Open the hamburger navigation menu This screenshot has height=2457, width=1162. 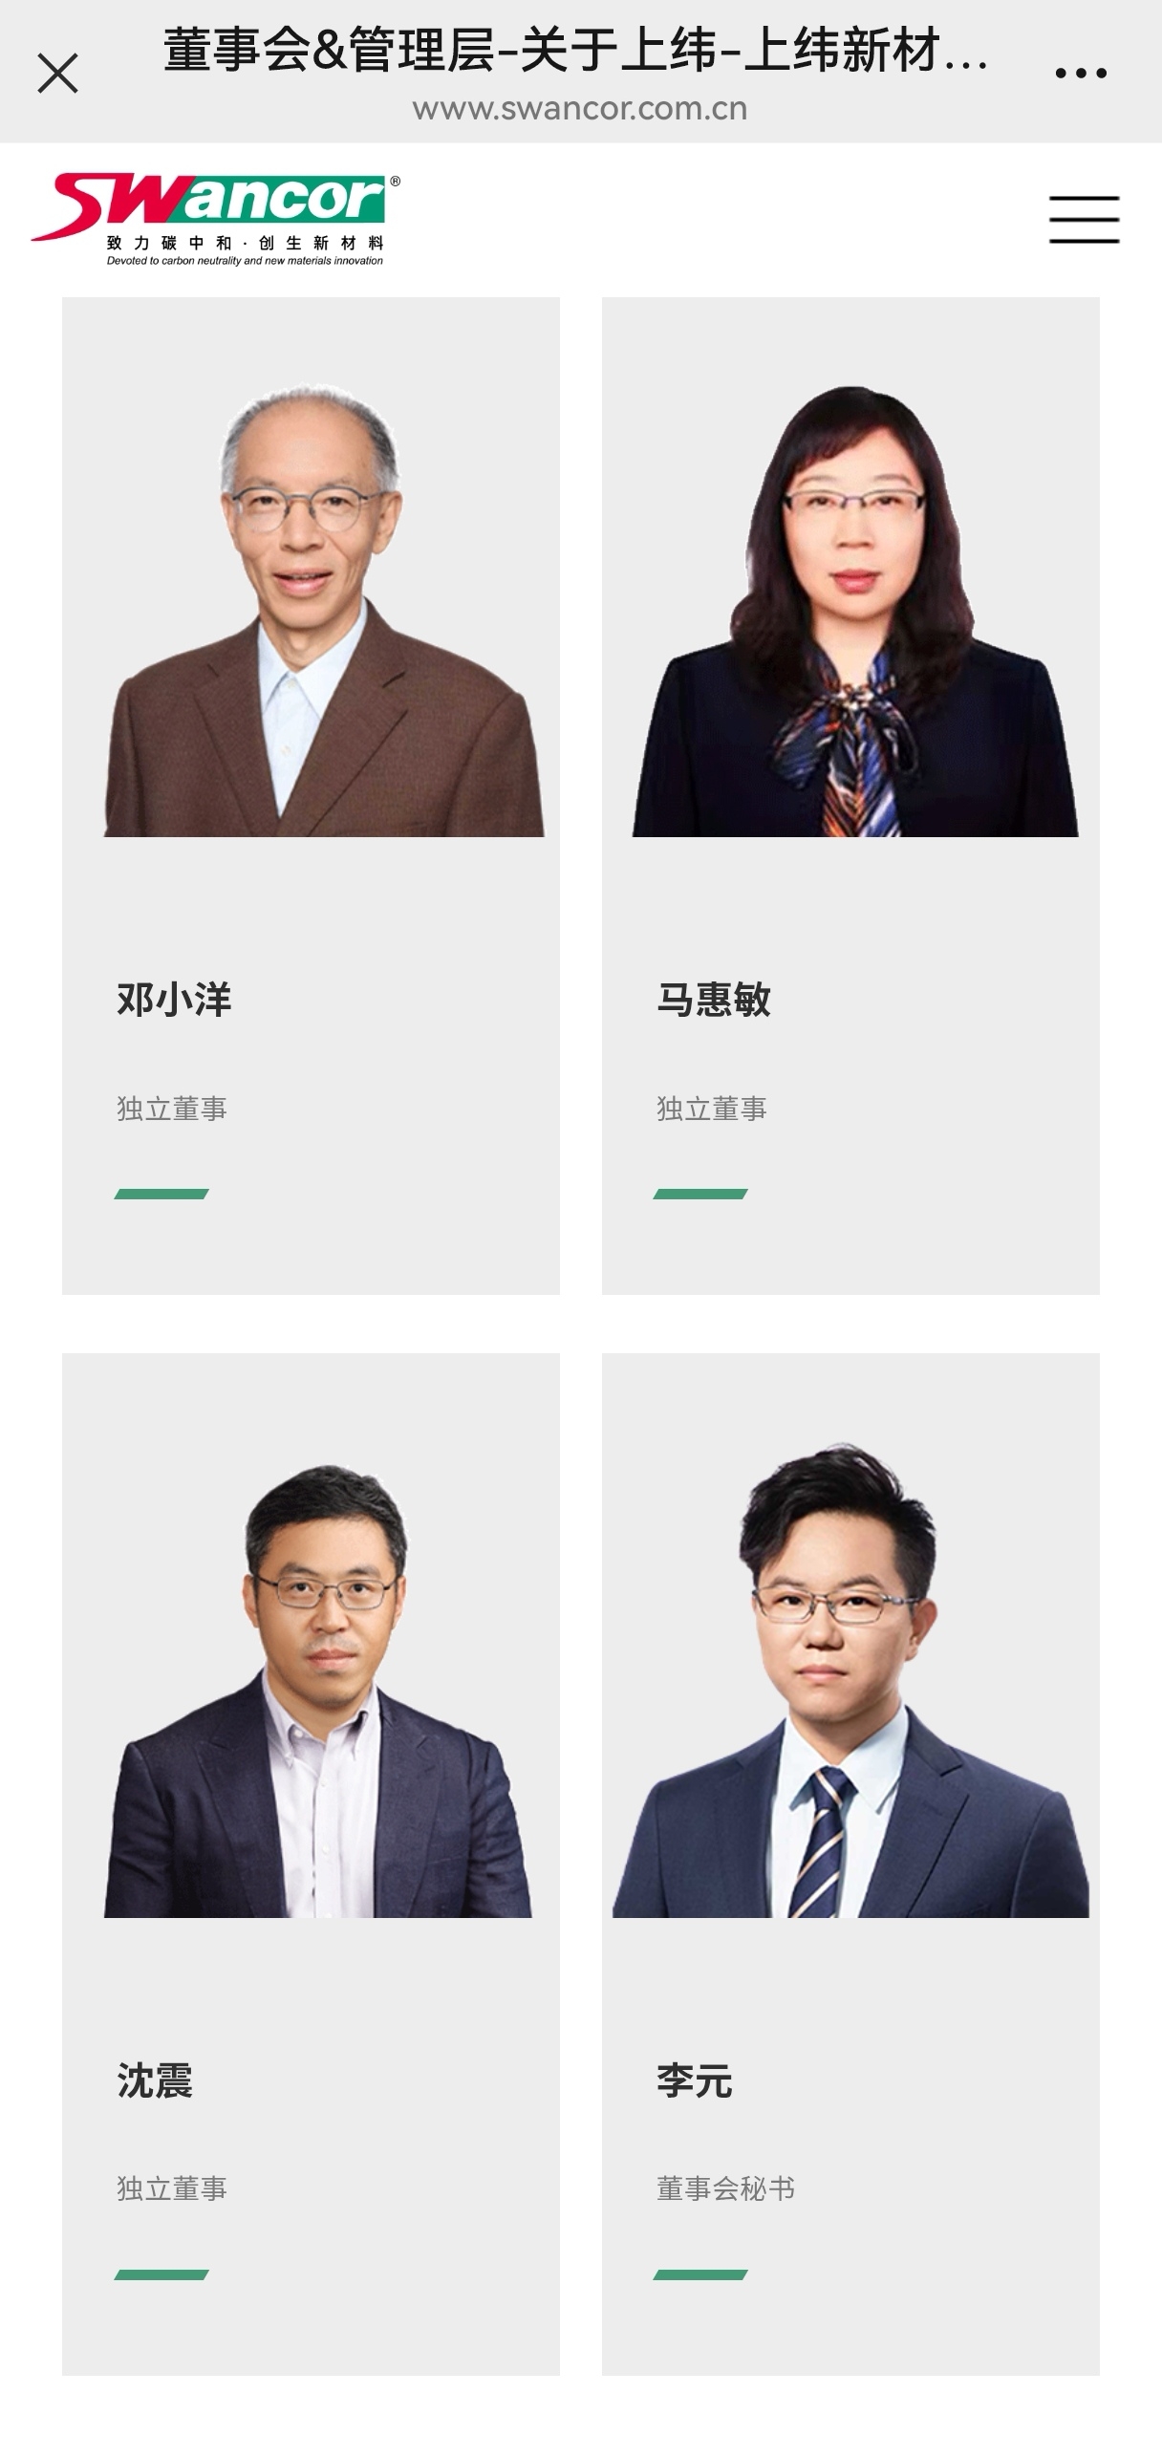pos(1084,220)
